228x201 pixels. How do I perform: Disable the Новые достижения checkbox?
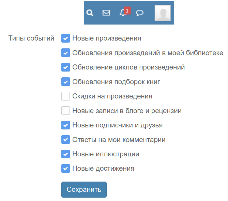coord(66,168)
